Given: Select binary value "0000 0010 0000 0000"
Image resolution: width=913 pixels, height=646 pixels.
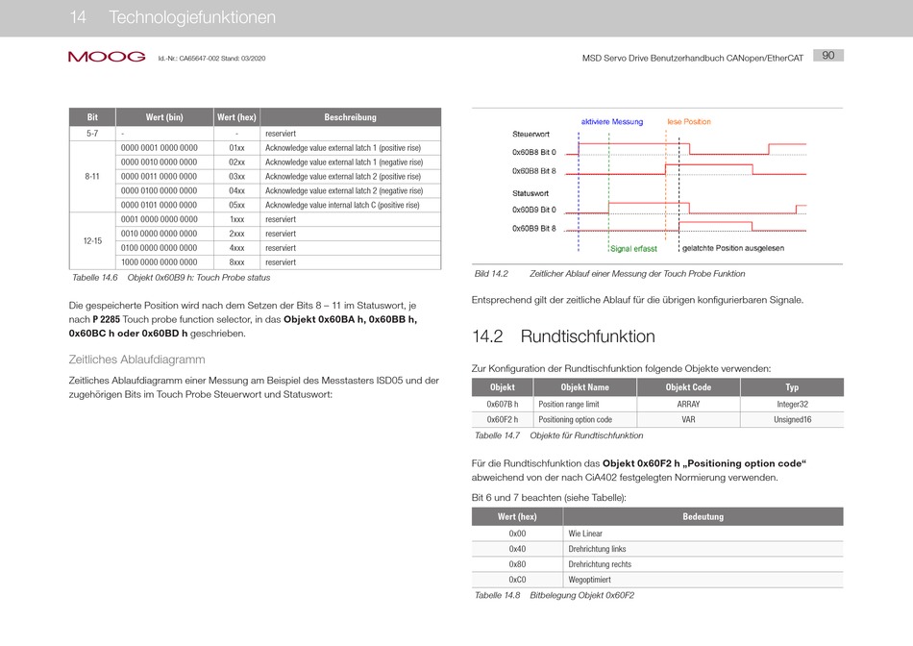Looking at the screenshot, I should [x=159, y=161].
